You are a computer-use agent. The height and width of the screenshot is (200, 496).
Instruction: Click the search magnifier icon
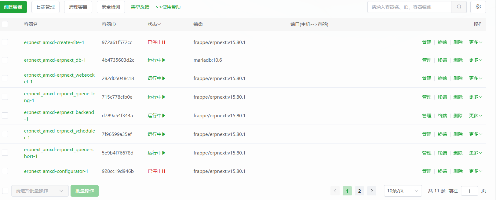pyautogui.click(x=459, y=7)
